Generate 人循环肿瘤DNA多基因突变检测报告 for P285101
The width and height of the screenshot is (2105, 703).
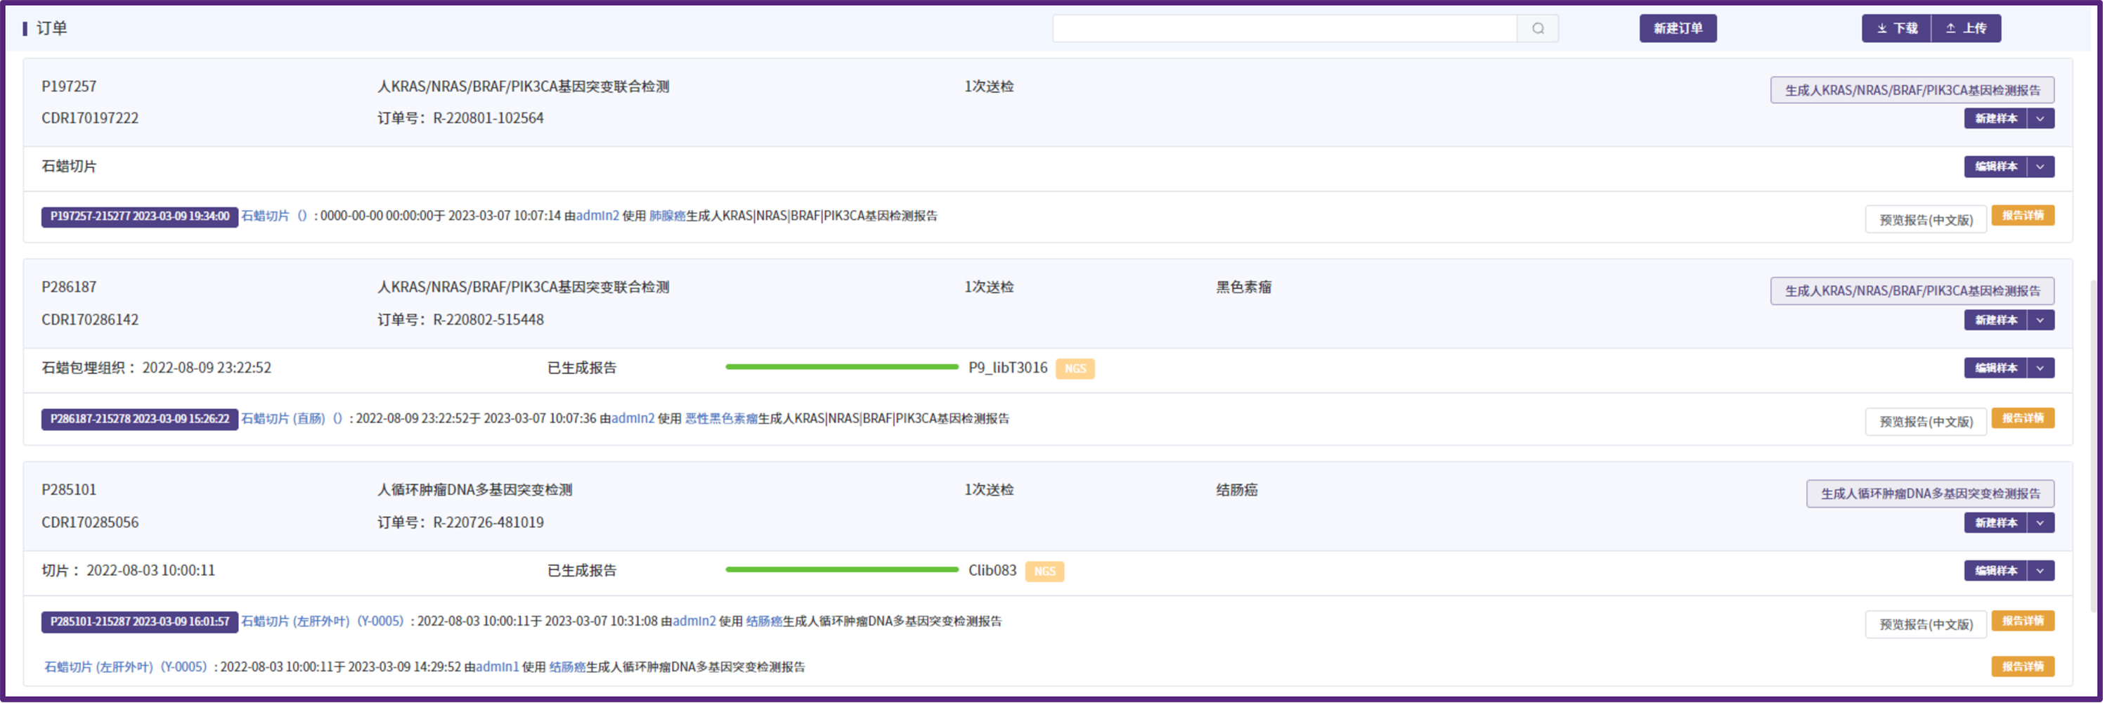pos(1929,494)
